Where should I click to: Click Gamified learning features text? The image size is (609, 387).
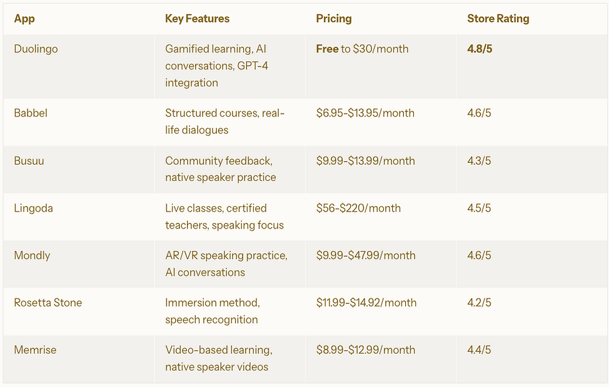pos(216,66)
